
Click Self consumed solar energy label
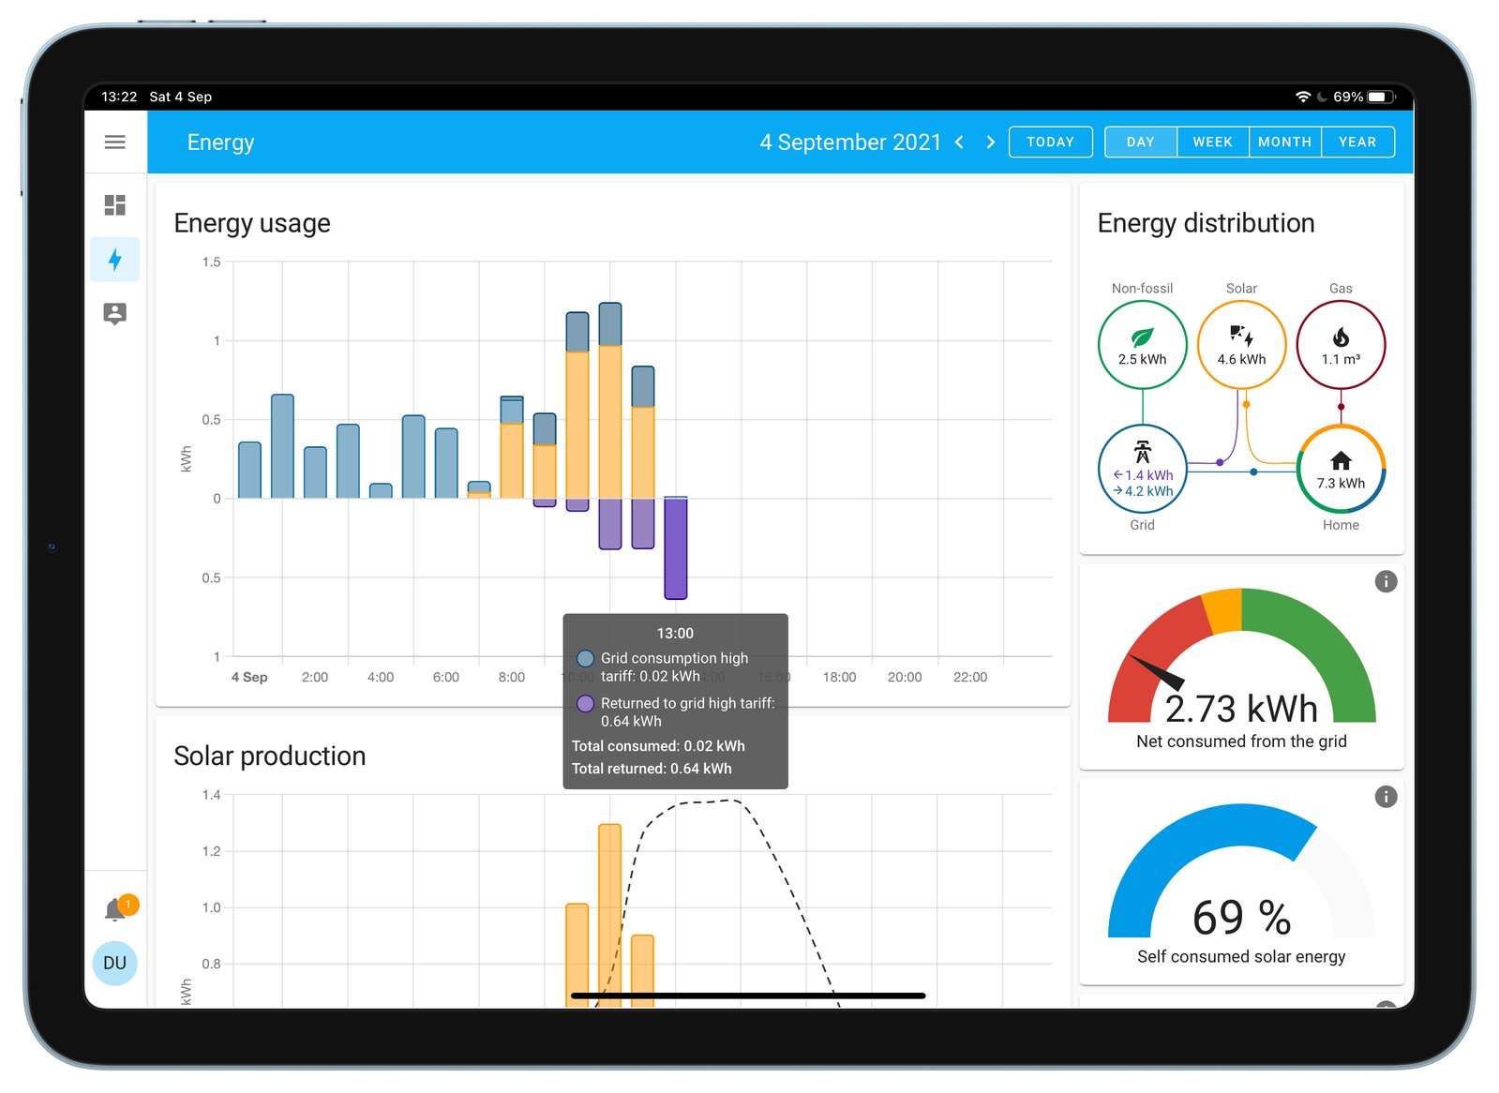(1241, 956)
